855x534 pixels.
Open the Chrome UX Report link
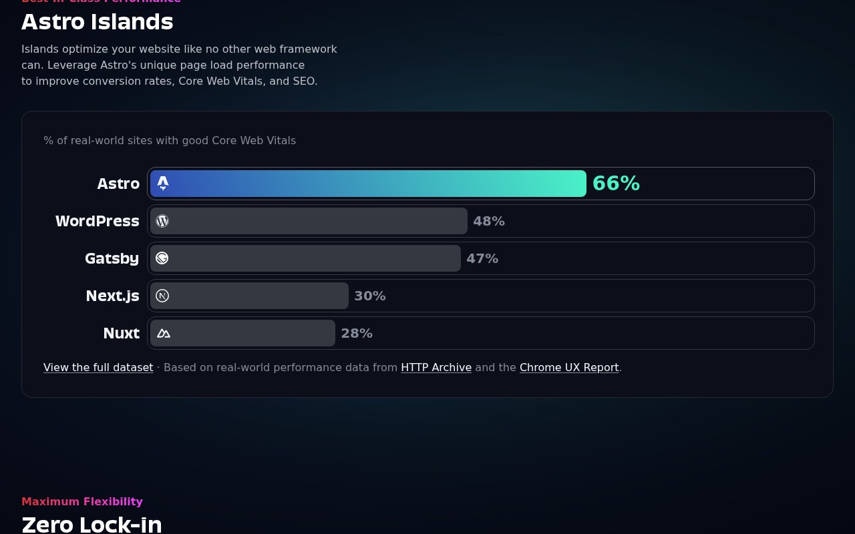point(569,367)
